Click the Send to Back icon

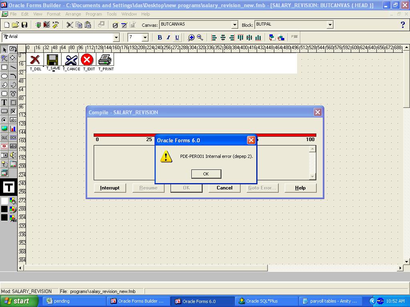(x=281, y=38)
